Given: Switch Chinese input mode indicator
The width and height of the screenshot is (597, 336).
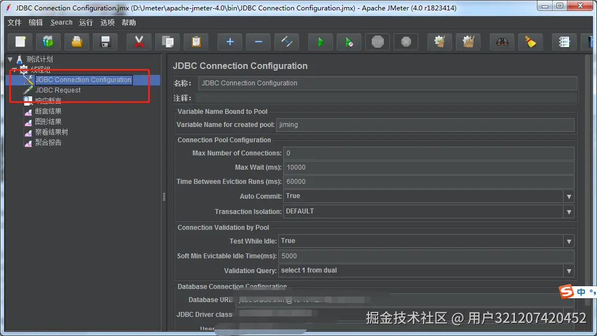Looking at the screenshot, I should 581,292.
